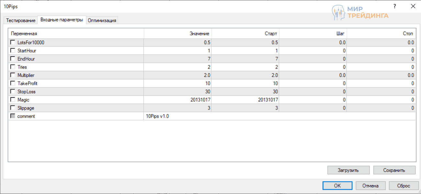Image resolution: width=421 pixels, height=194 pixels.
Task: Select the TakeProfit checkbox
Action: pyautogui.click(x=13, y=83)
